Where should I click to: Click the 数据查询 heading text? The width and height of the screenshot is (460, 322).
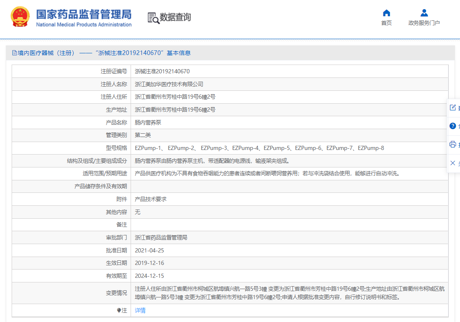[175, 17]
